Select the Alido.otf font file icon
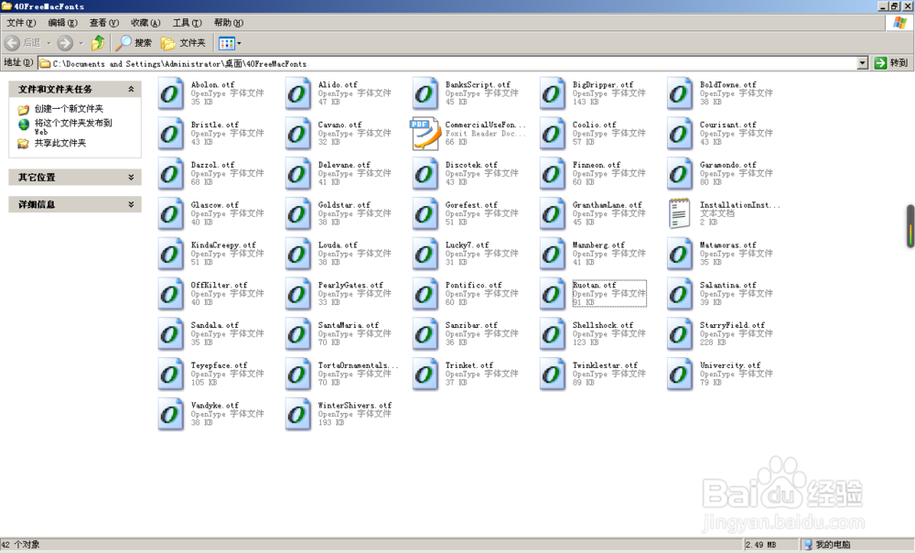 click(x=297, y=93)
